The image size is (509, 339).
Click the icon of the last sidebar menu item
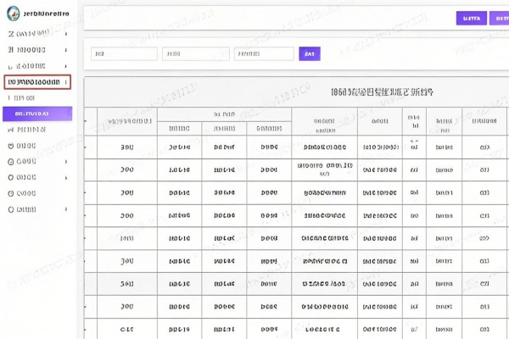click(10, 208)
